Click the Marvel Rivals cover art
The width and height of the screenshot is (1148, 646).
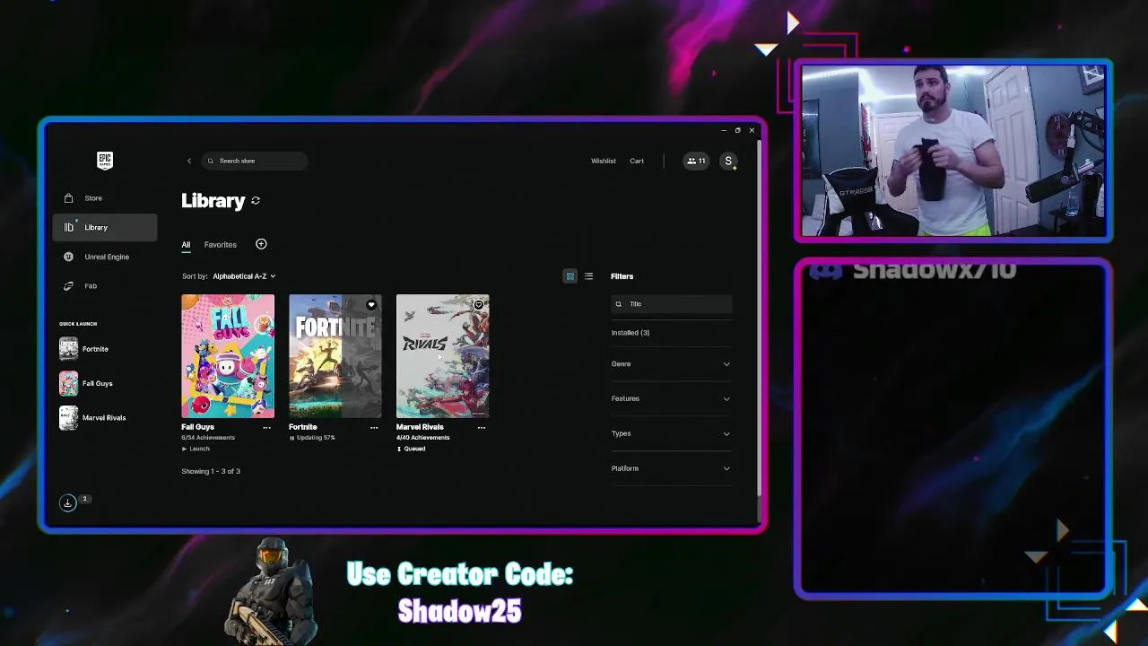442,356
